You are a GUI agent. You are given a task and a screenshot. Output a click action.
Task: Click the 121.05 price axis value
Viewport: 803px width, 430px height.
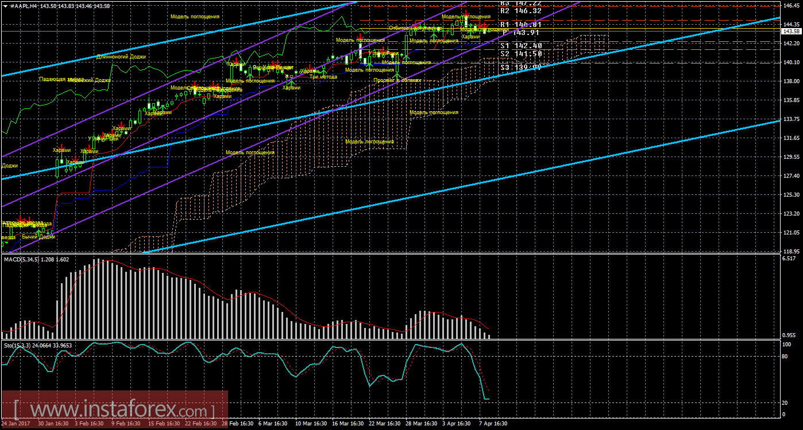tap(792, 232)
